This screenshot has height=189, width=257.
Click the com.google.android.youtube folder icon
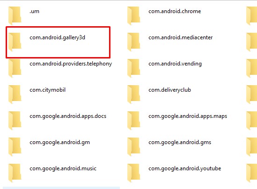click(x=134, y=173)
